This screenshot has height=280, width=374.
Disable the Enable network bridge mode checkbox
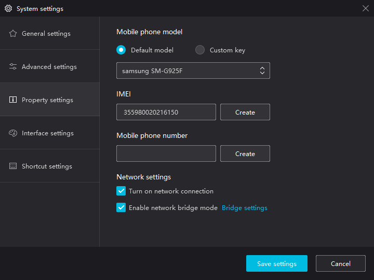(x=121, y=207)
